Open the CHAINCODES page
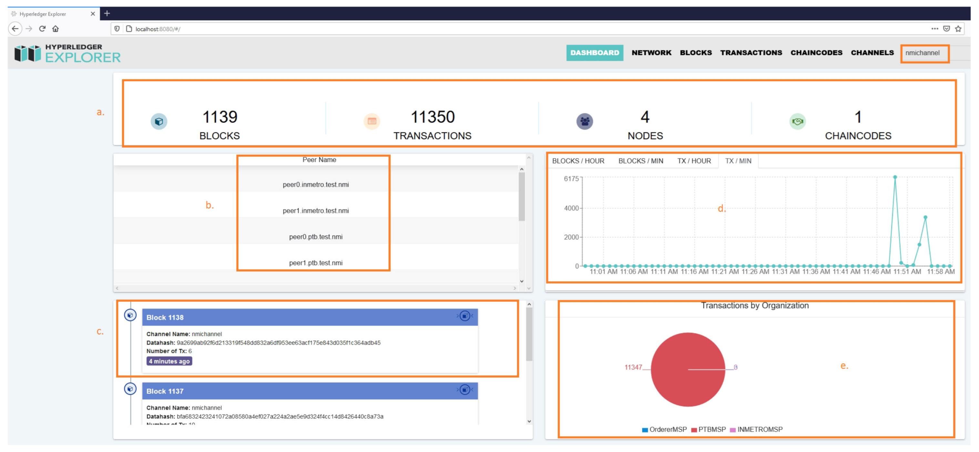 816,53
